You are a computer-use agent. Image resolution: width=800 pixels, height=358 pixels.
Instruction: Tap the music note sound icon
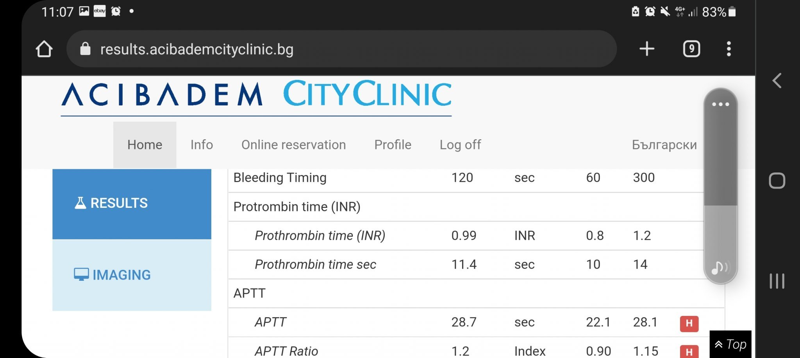(x=720, y=268)
